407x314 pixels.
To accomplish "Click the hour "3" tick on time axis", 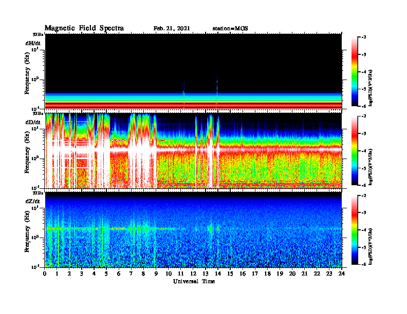I will [x=82, y=274].
